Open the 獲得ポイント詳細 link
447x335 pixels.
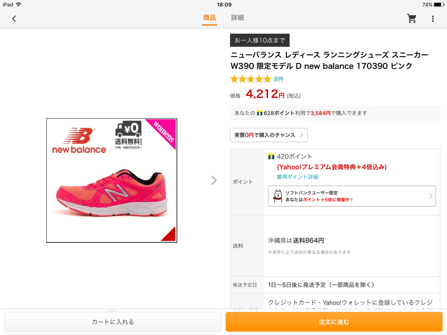point(297,177)
